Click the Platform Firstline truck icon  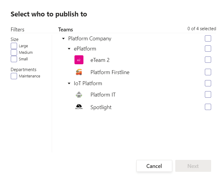pyautogui.click(x=79, y=72)
